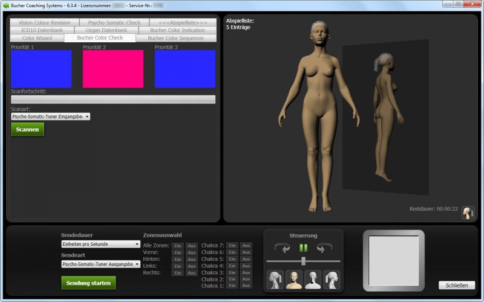This screenshot has height=302, width=484.
Task: Click the Priorität 2 pink color swatch
Action: 113,69
